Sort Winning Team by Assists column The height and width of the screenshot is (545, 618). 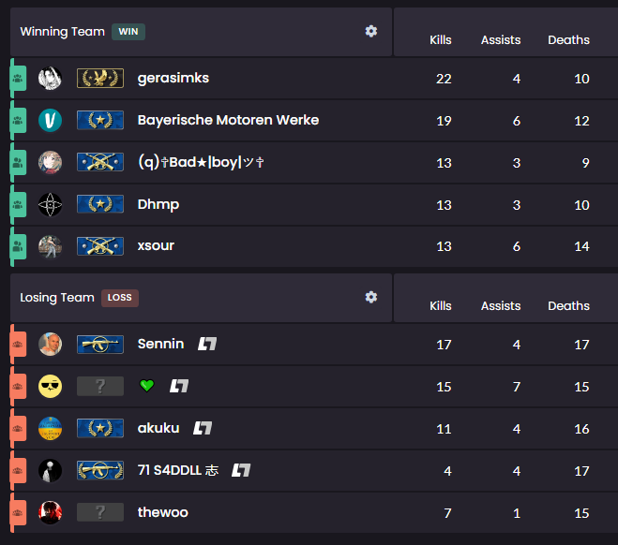(x=501, y=39)
